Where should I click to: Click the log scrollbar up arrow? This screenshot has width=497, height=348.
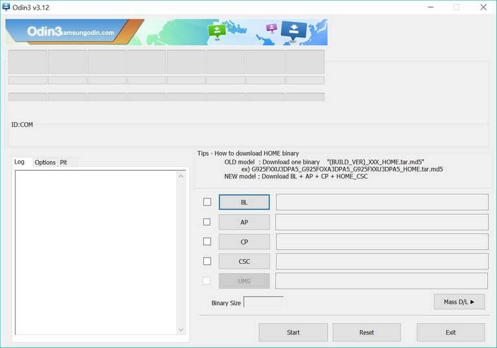pyautogui.click(x=181, y=176)
